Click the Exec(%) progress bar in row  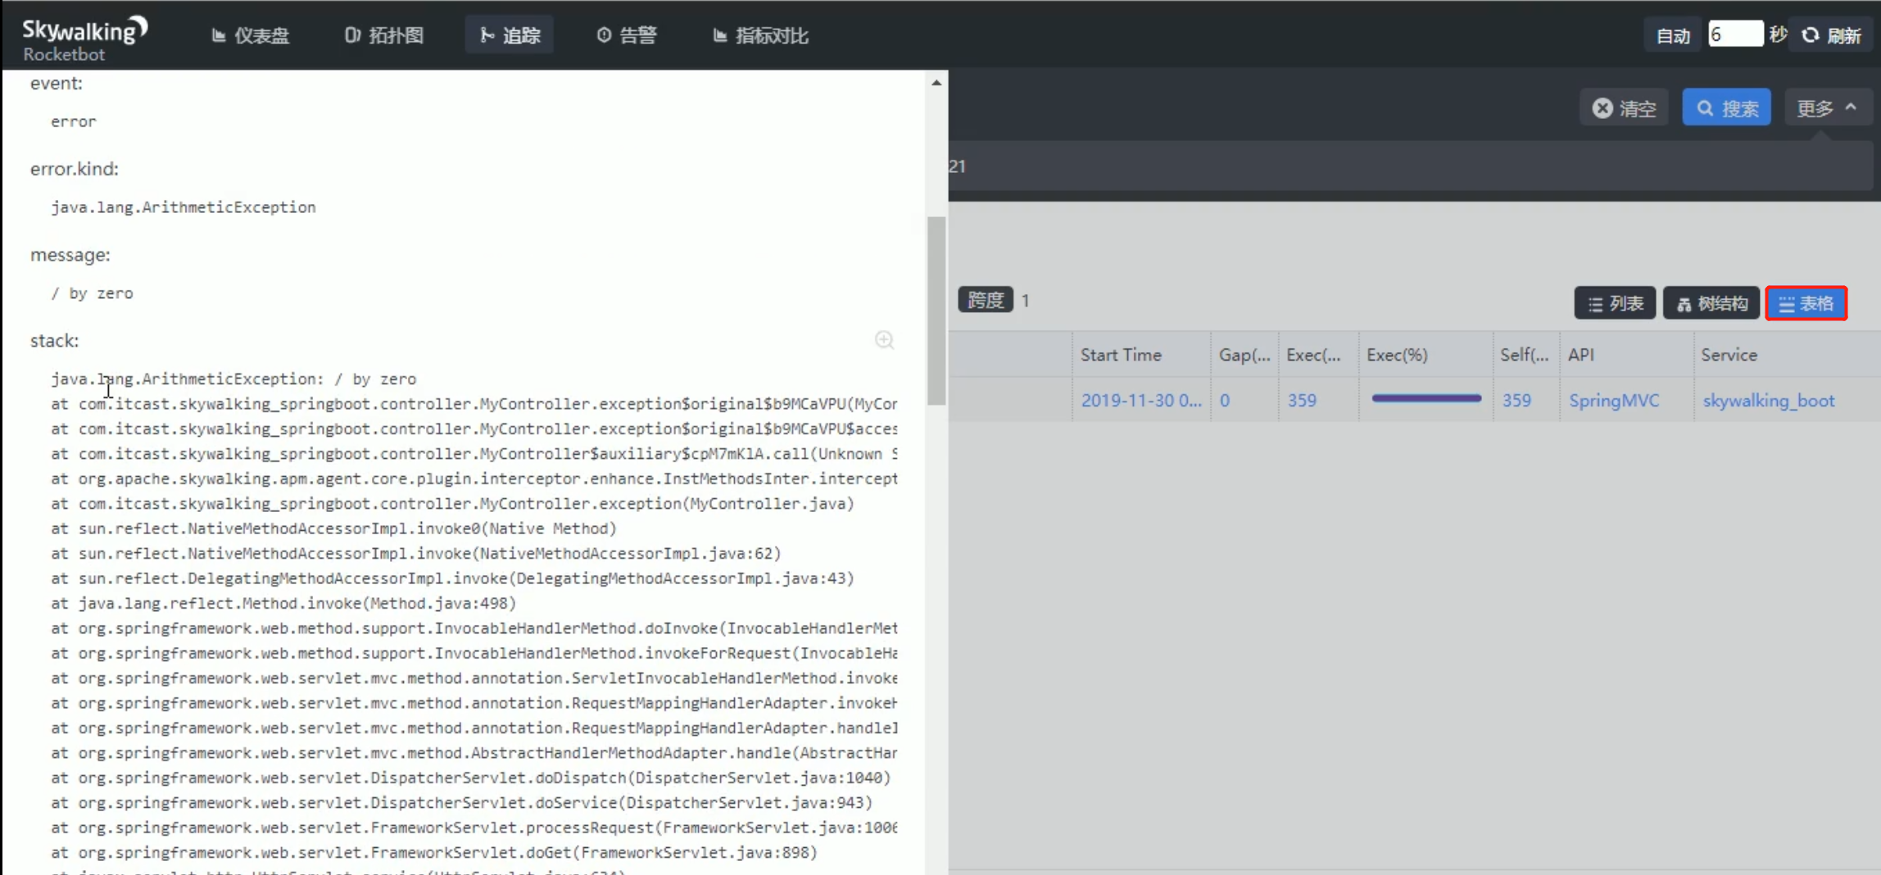click(1426, 399)
